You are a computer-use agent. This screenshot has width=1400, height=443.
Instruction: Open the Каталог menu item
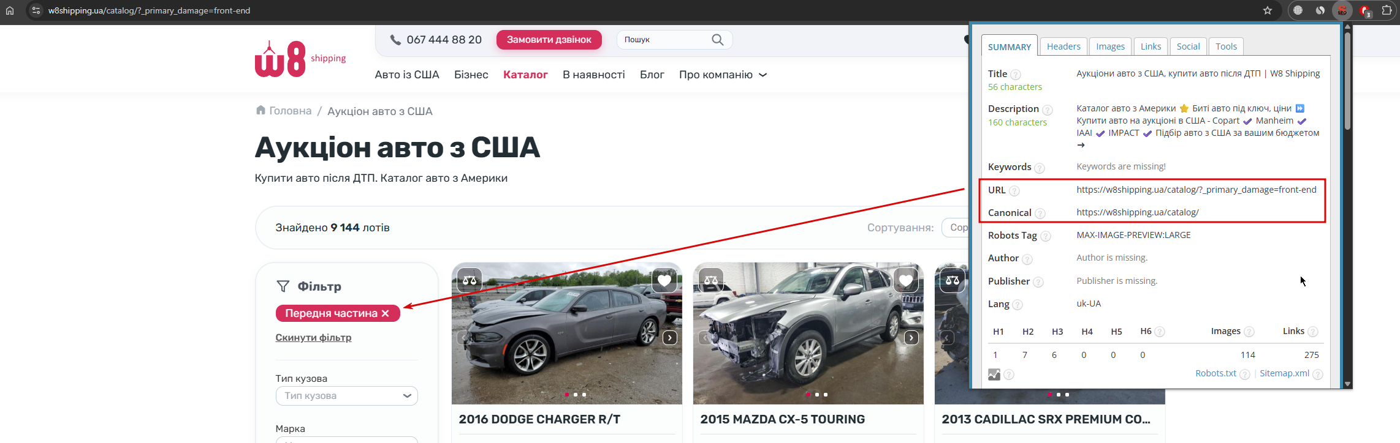click(x=525, y=75)
